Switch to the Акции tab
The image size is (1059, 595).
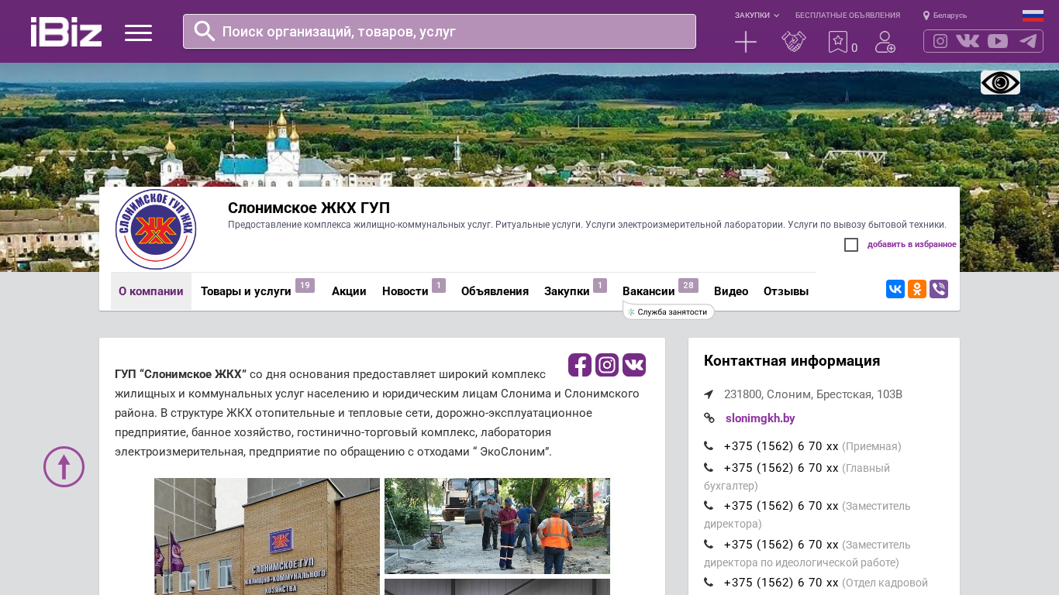[349, 291]
